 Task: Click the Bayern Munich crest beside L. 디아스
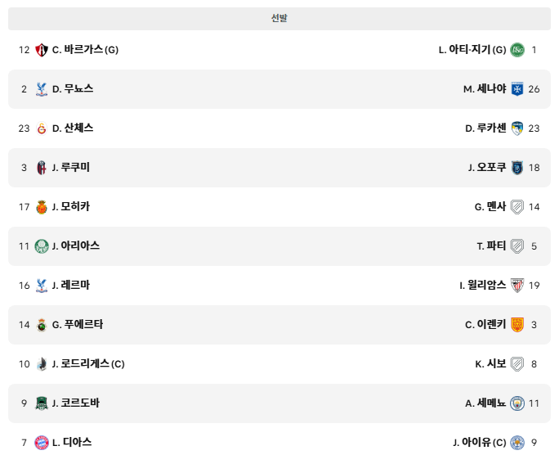(x=42, y=443)
